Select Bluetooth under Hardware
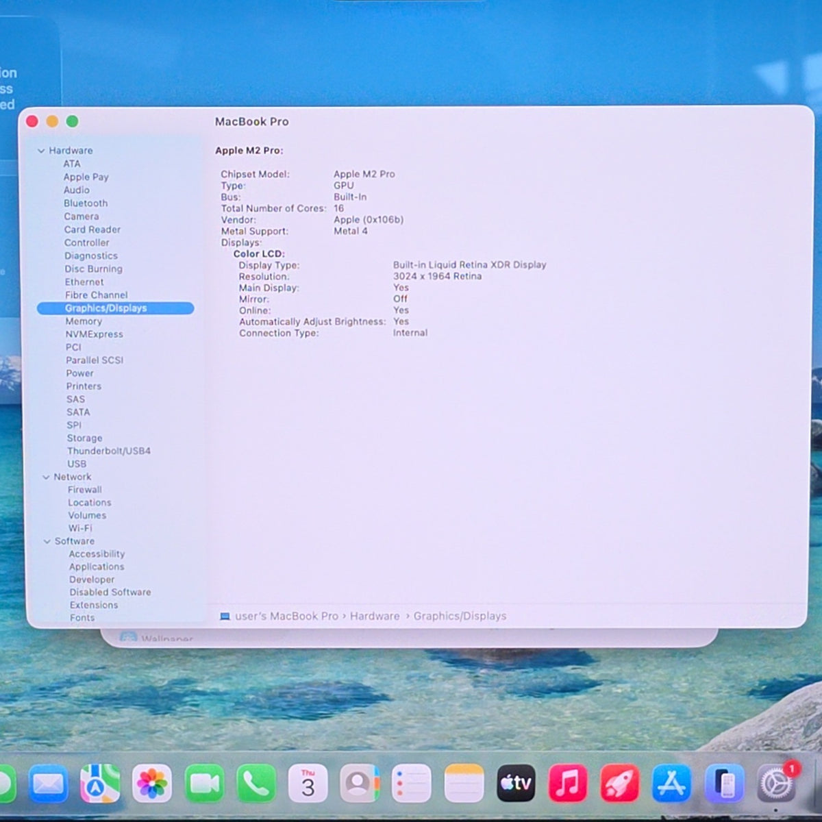This screenshot has width=822, height=822. (x=86, y=203)
